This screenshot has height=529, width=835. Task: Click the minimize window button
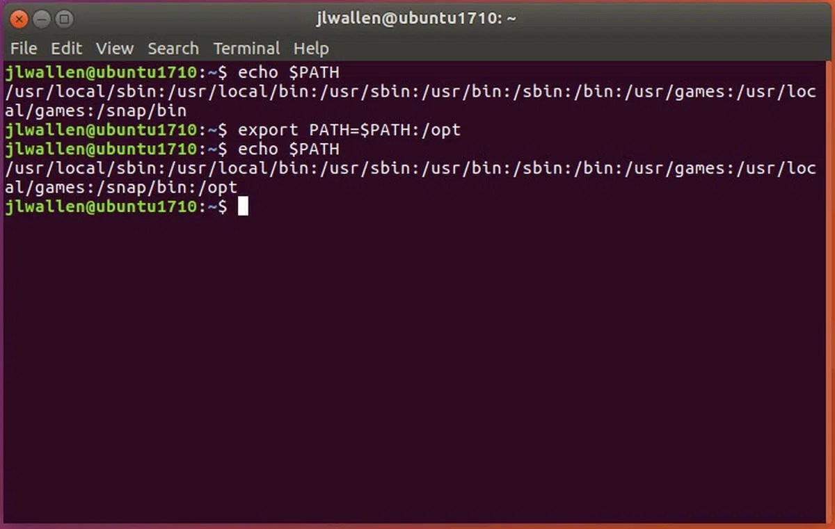(x=41, y=19)
